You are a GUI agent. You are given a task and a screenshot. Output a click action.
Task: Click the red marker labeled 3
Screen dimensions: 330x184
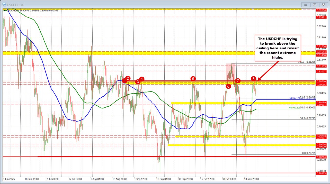138,82
